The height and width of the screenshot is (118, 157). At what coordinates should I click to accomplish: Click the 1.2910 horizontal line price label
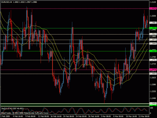[x=153, y=34]
